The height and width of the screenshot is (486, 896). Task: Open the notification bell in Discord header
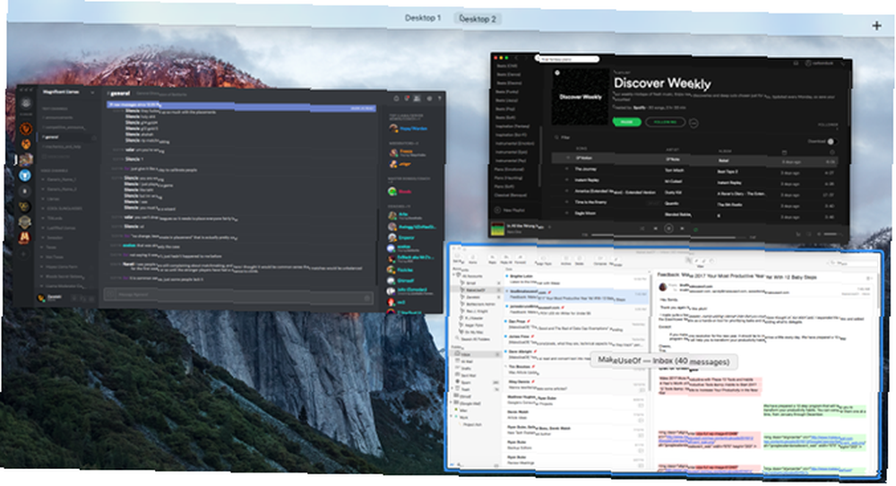396,99
